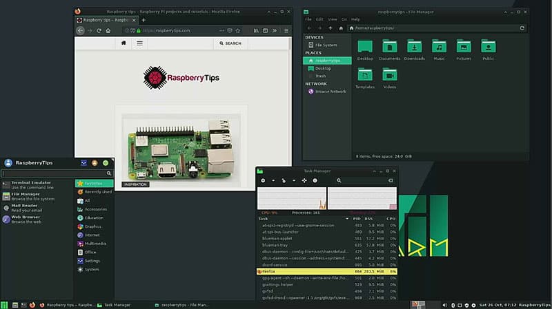Open Firefox hamburger menu icon
The width and height of the screenshot is (552, 309).
click(286, 30)
